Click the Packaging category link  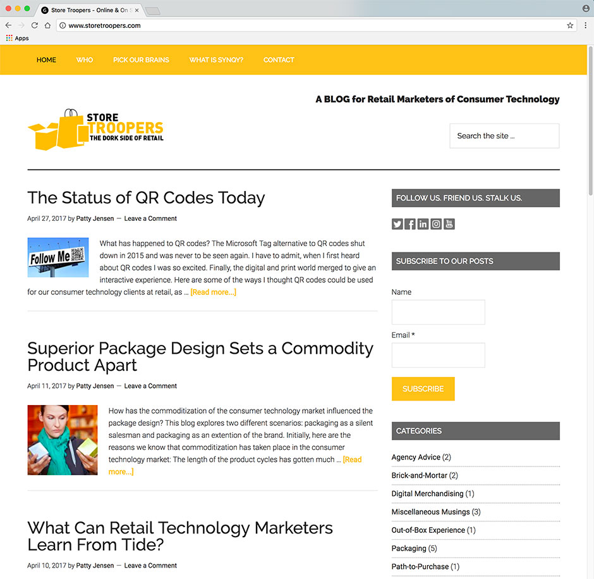[x=409, y=548]
